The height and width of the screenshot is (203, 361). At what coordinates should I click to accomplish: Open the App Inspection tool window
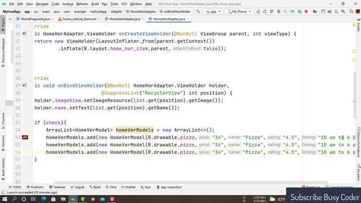(169, 187)
